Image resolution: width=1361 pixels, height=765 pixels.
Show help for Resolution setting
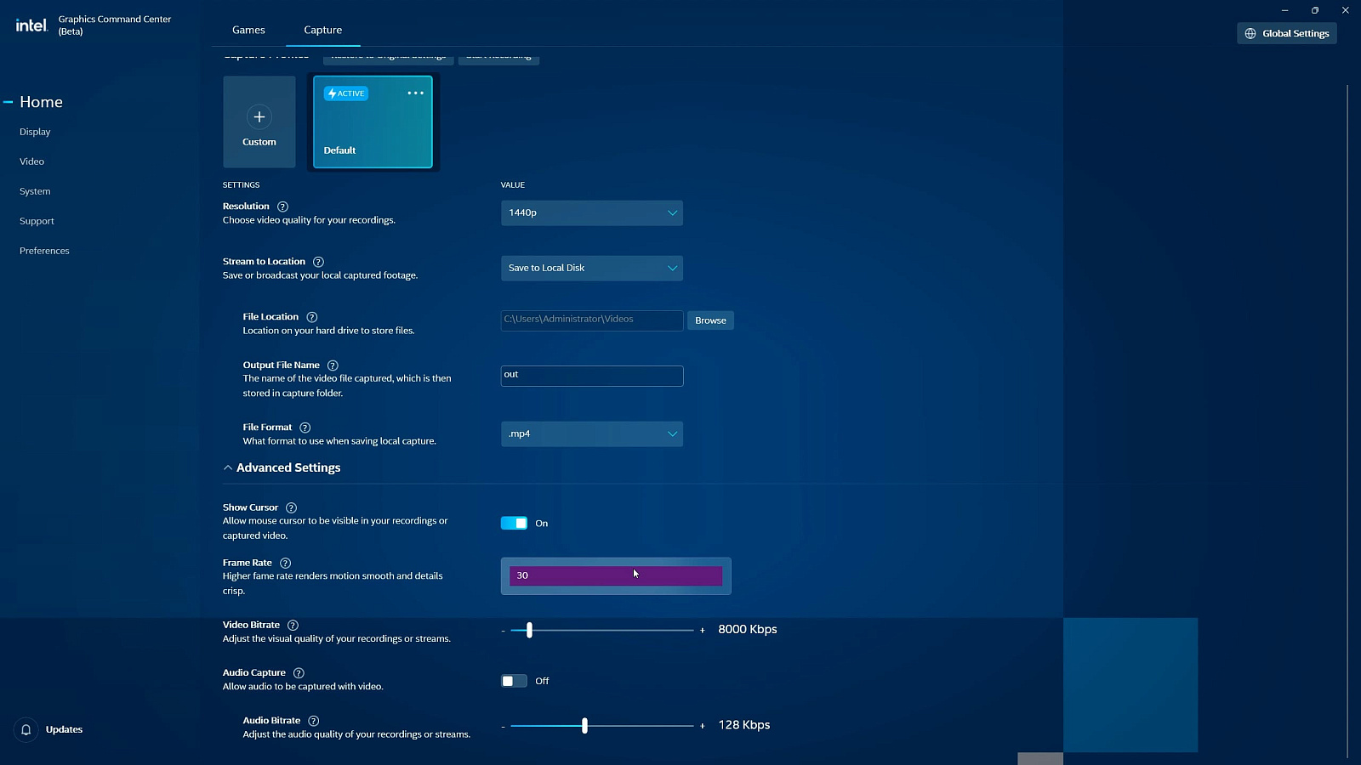click(x=283, y=207)
